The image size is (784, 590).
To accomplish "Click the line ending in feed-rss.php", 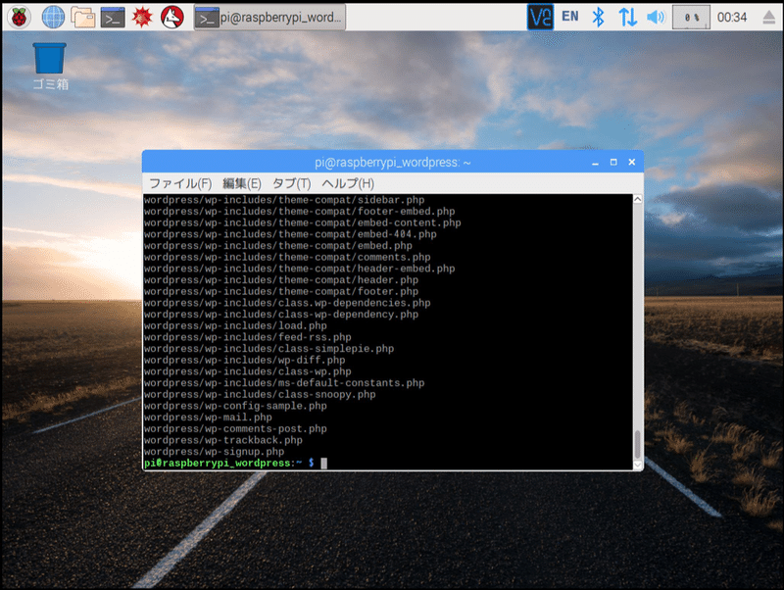I will (x=248, y=337).
